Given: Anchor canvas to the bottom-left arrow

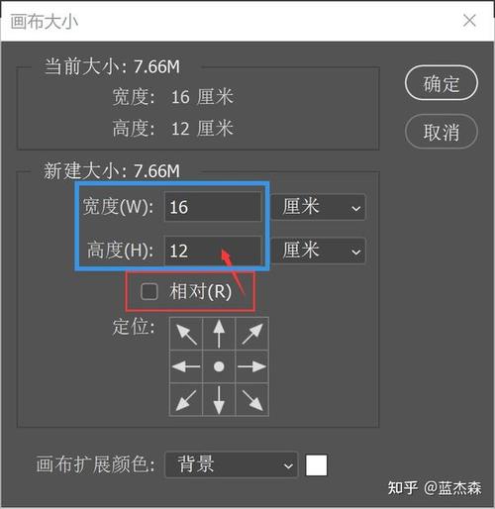Looking at the screenshot, I should pyautogui.click(x=186, y=399).
